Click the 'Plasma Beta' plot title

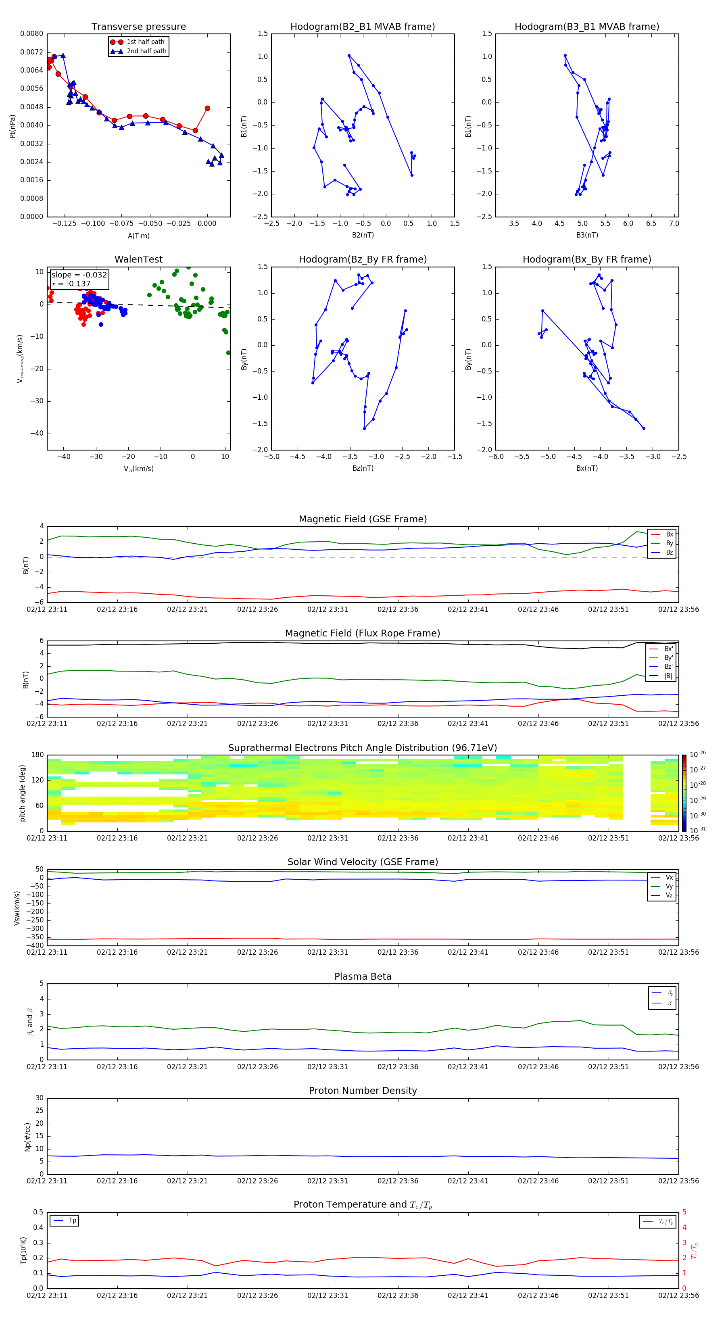click(363, 976)
